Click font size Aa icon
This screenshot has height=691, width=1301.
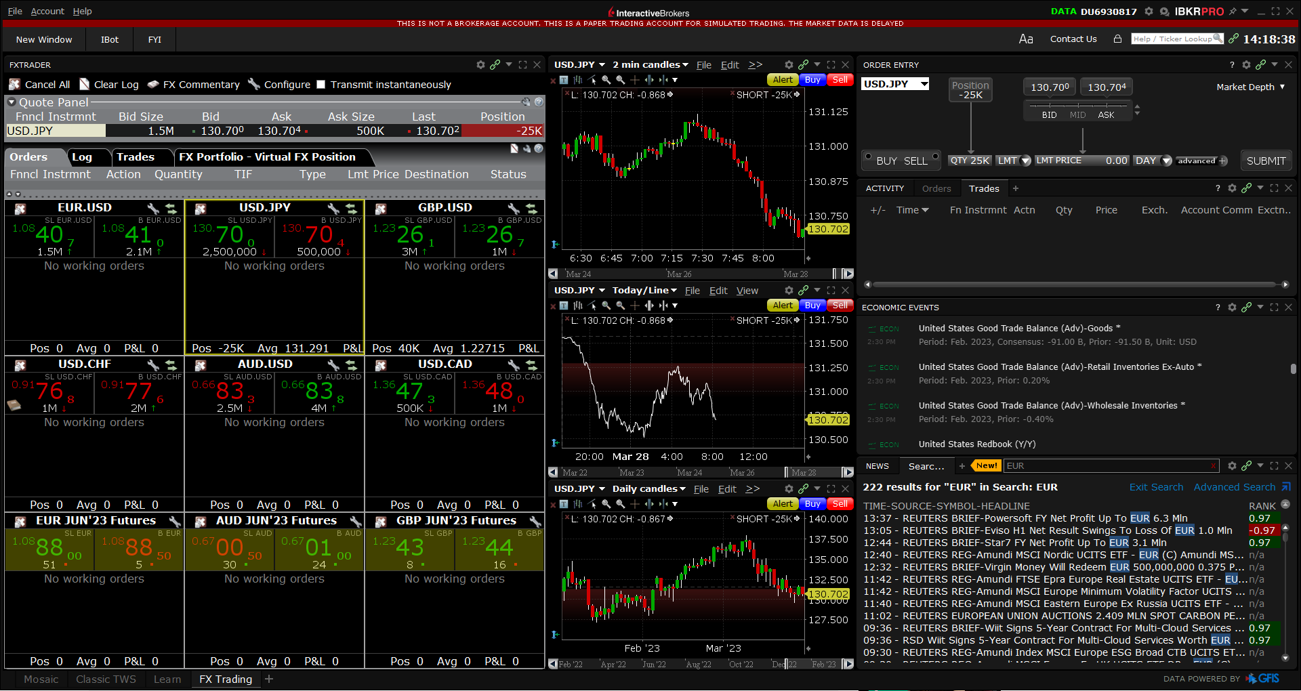coord(1026,39)
